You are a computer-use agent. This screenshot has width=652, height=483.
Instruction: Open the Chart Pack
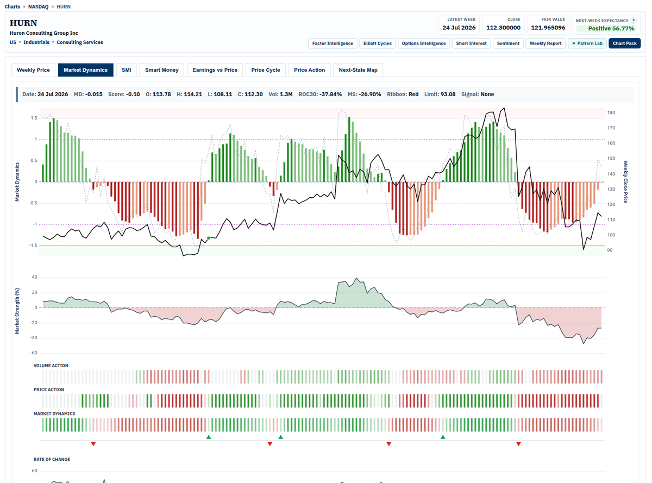point(625,43)
